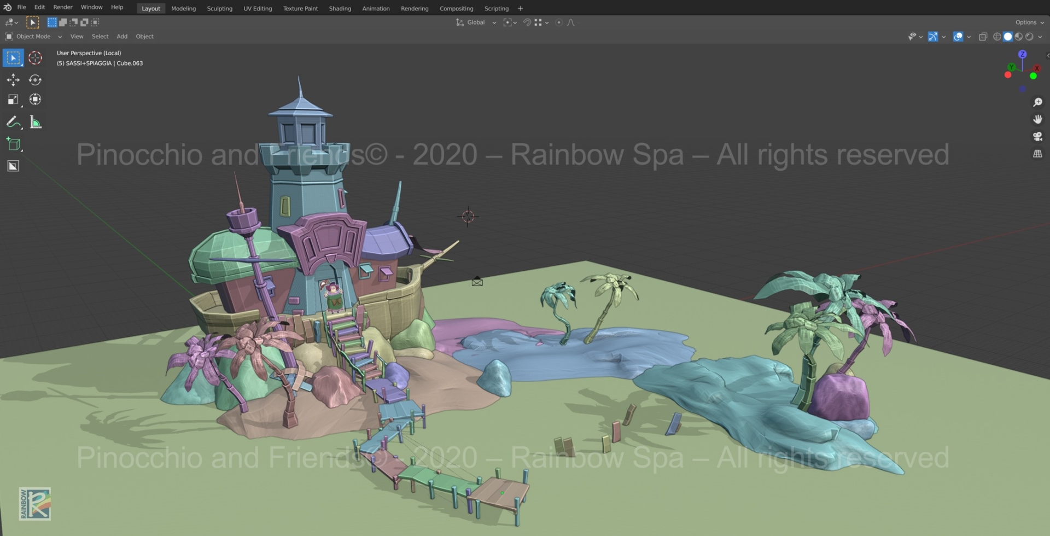Click the bottom toolbar tool below Add Cube
This screenshot has width=1050, height=536.
click(x=13, y=166)
